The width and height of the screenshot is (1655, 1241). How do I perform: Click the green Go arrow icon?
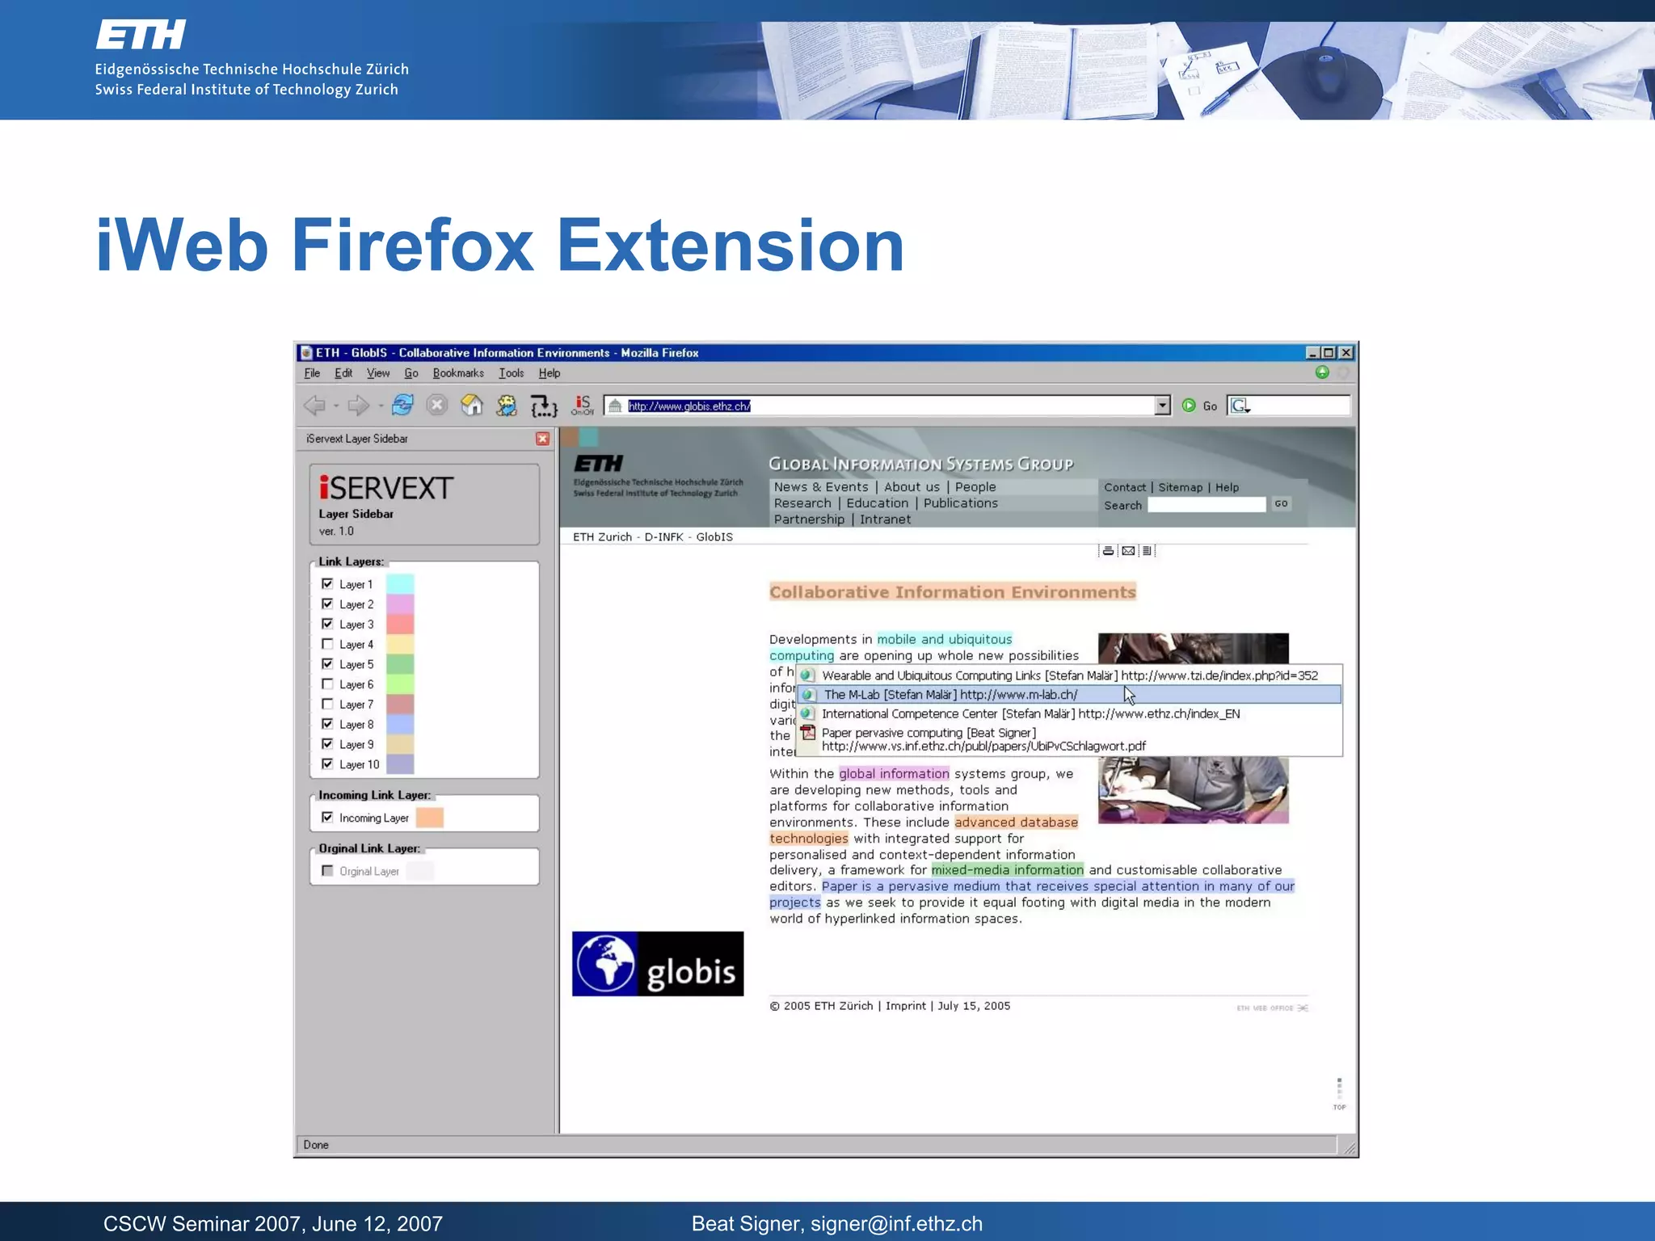click(x=1189, y=406)
